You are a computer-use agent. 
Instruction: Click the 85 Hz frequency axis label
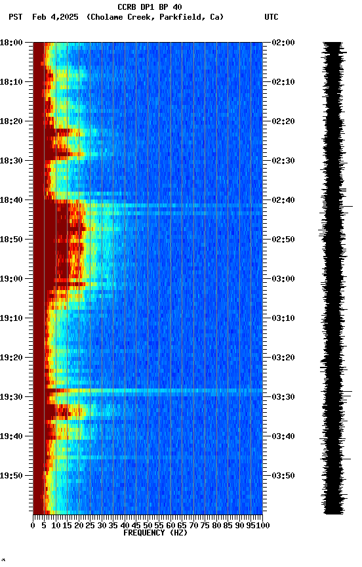pos(228,526)
